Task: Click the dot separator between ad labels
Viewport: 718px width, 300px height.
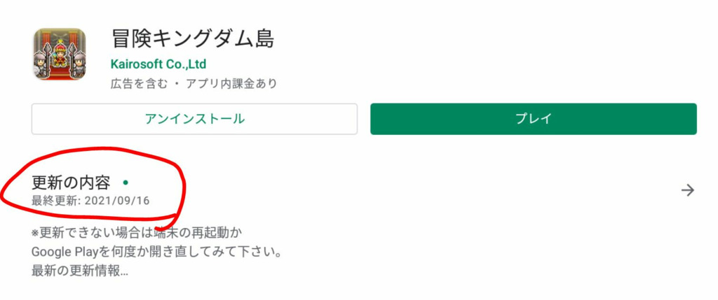Action: pos(177,85)
